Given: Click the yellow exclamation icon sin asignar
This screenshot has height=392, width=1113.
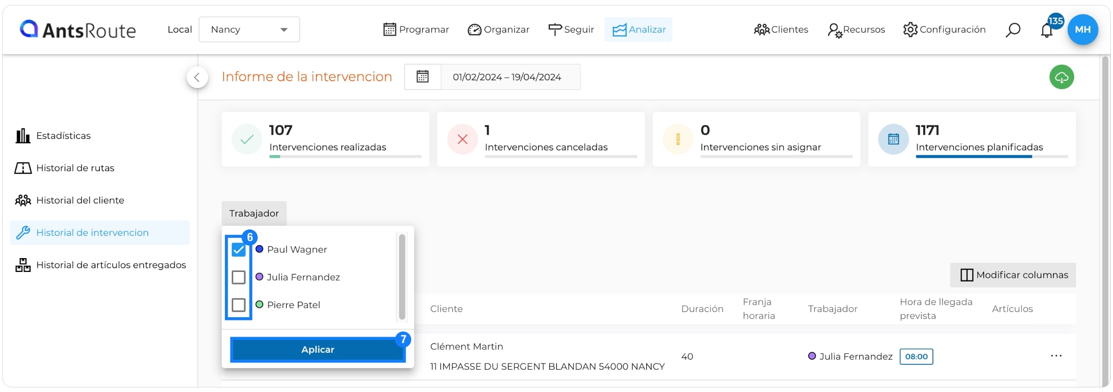Looking at the screenshot, I should click(678, 139).
